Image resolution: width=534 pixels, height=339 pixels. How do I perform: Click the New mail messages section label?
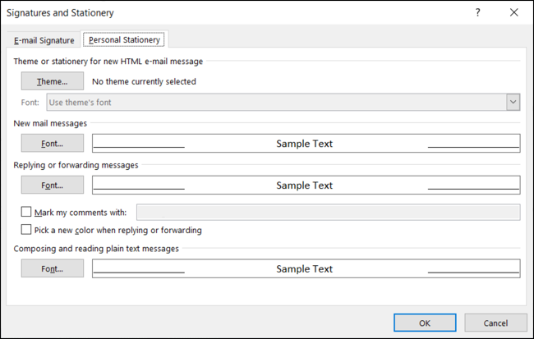pyautogui.click(x=50, y=123)
